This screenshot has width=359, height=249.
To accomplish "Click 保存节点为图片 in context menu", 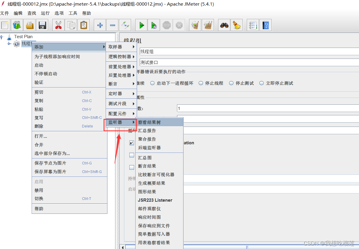I will coord(69,163).
